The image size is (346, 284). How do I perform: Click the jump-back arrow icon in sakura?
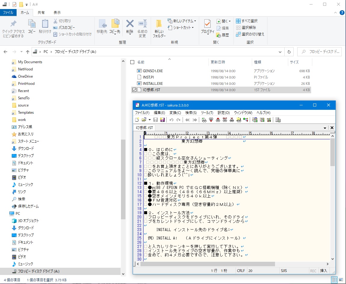(187, 120)
